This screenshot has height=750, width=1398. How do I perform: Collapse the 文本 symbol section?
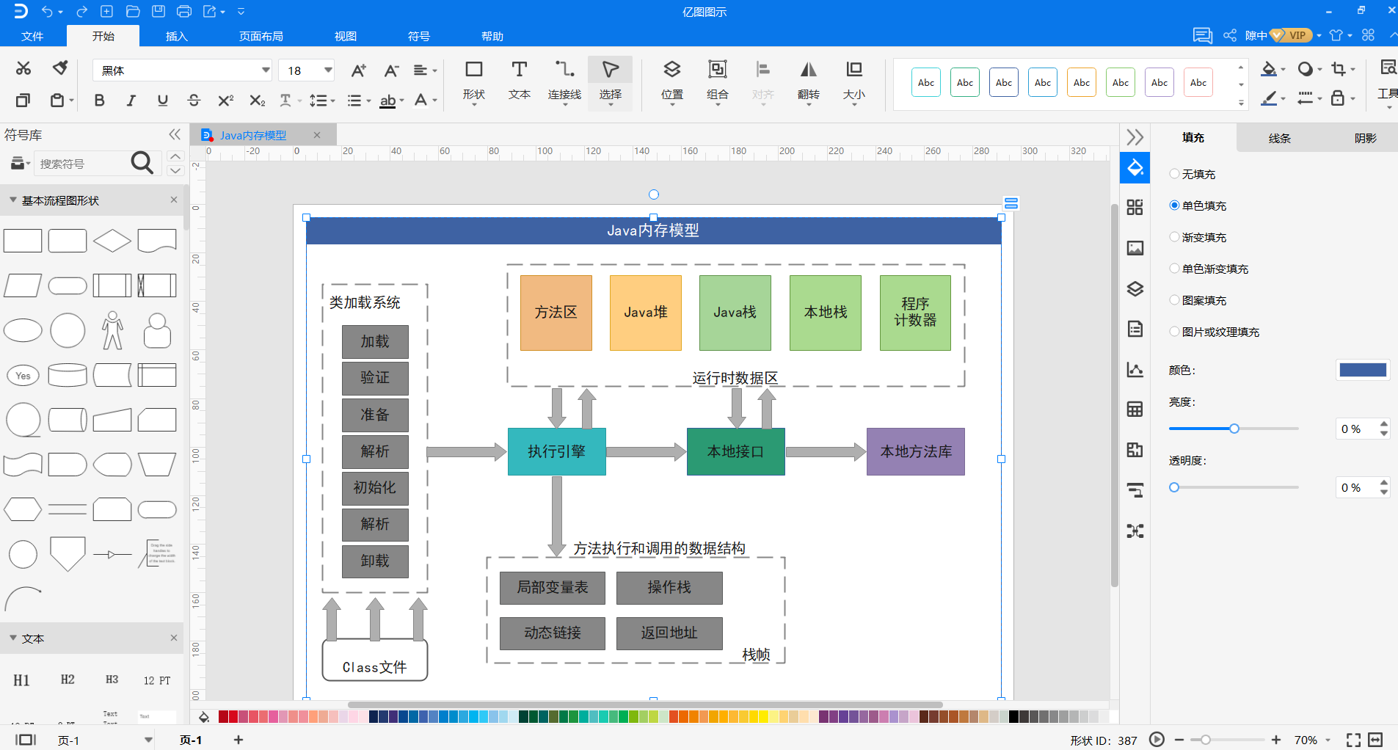click(13, 638)
